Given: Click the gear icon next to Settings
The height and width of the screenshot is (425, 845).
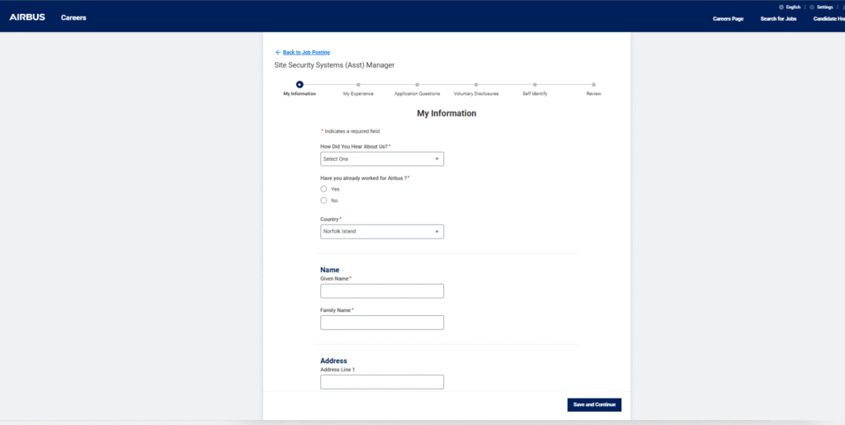Looking at the screenshot, I should click(x=812, y=7).
